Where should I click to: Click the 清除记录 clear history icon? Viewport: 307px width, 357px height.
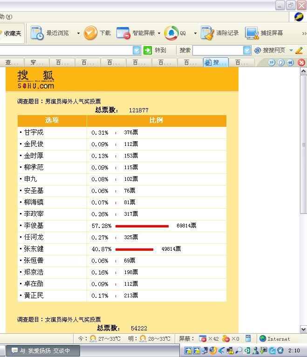(207, 33)
